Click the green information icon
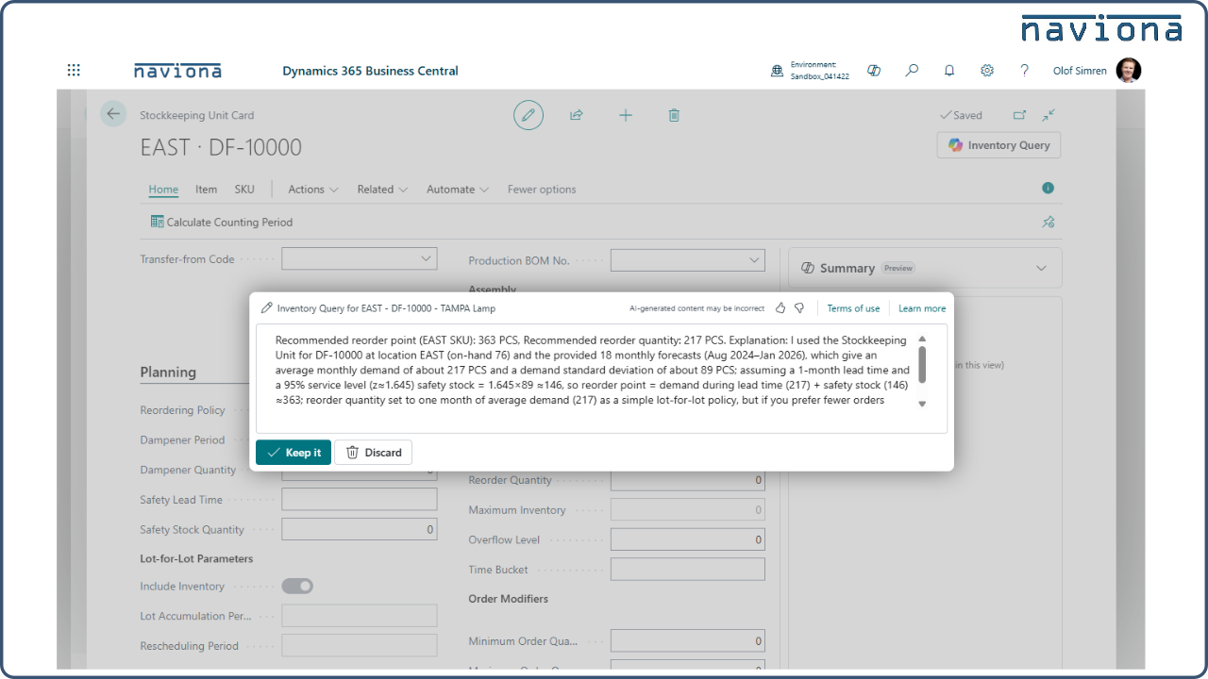This screenshot has width=1208, height=679. pos(1048,189)
